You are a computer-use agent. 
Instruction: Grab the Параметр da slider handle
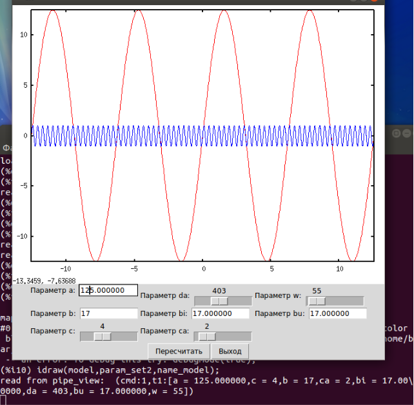point(220,301)
